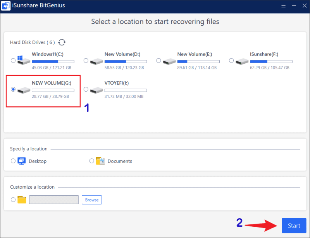The height and width of the screenshot is (238, 310).
Task: Enable the custom location radio button
Action: coord(14,200)
